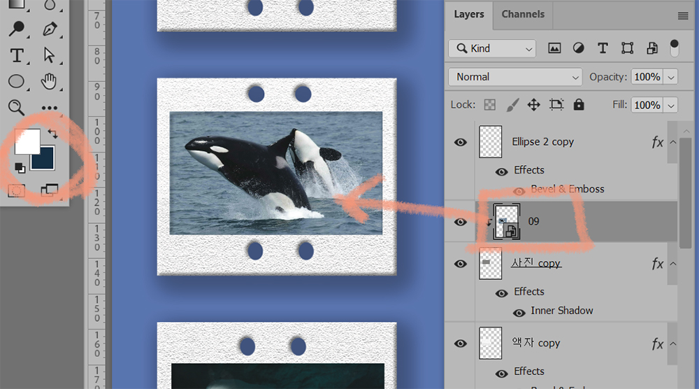Screen dimensions: 699x389
Task: Select the Hand tool
Action: [49, 81]
